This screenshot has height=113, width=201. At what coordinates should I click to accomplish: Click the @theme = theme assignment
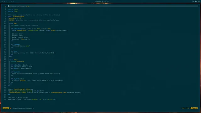coord(17,34)
